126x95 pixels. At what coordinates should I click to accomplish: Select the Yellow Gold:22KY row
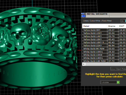point(104,45)
